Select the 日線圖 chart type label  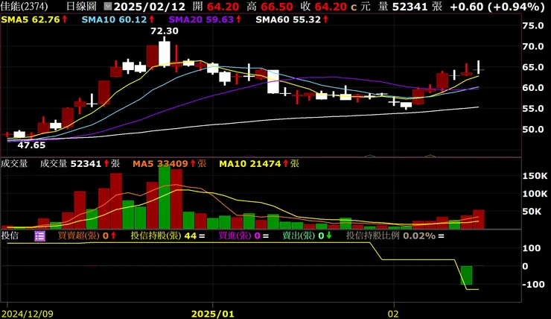pyautogui.click(x=81, y=6)
